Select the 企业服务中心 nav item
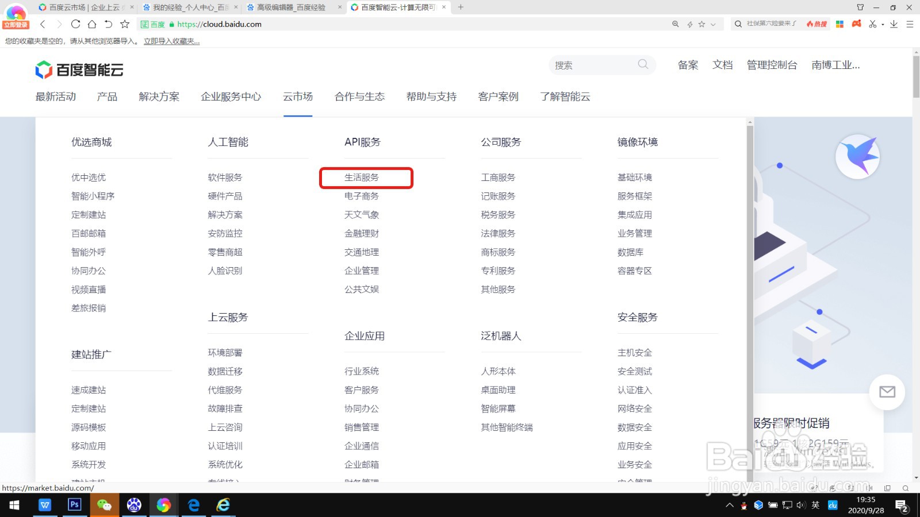The width and height of the screenshot is (920, 517). pyautogui.click(x=231, y=97)
